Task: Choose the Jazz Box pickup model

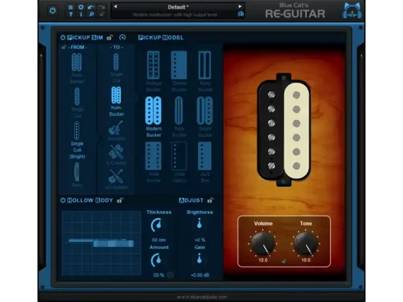Action: pyautogui.click(x=205, y=162)
